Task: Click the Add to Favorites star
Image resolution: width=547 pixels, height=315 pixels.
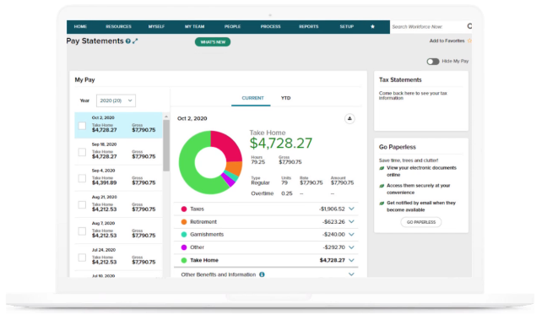Action: [x=469, y=41]
